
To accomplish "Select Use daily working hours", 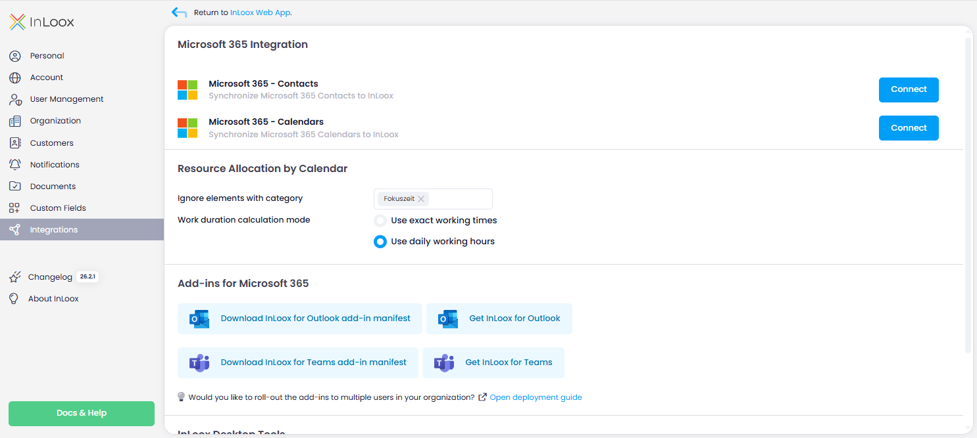I will (x=380, y=242).
